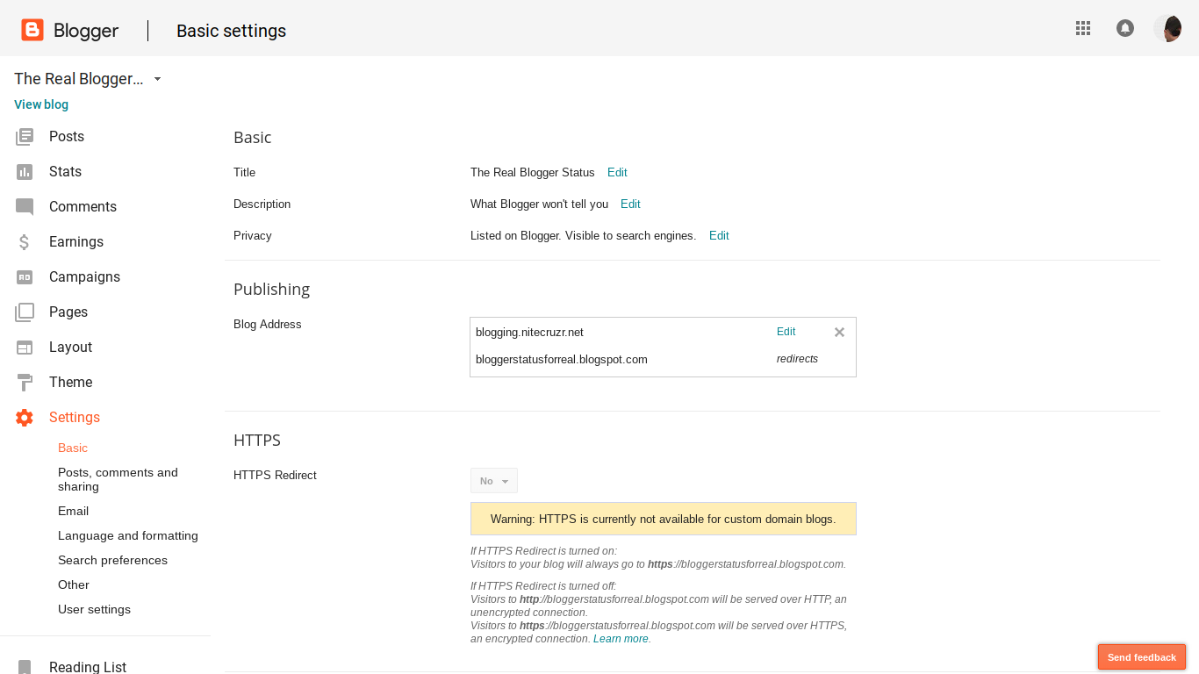Click the Send feedback button
1199x674 pixels.
click(x=1141, y=657)
